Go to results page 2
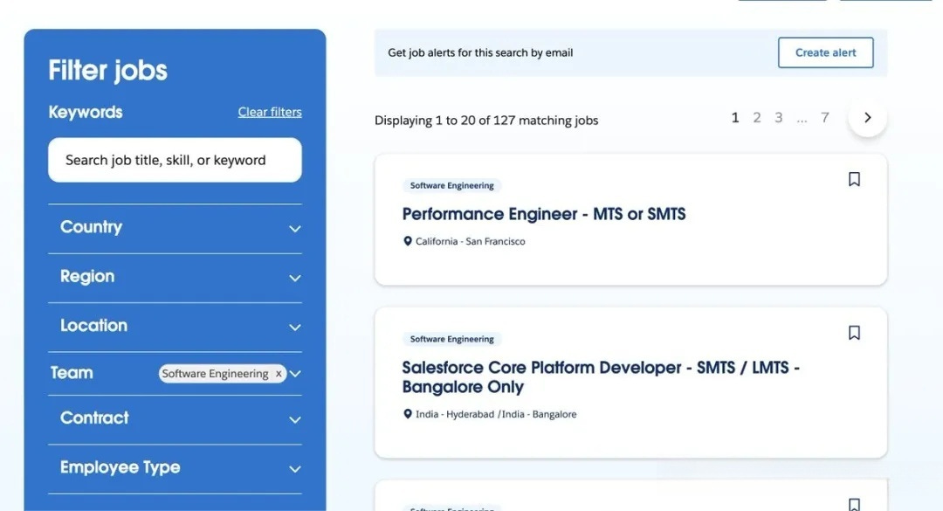Image resolution: width=943 pixels, height=511 pixels. pos(756,117)
